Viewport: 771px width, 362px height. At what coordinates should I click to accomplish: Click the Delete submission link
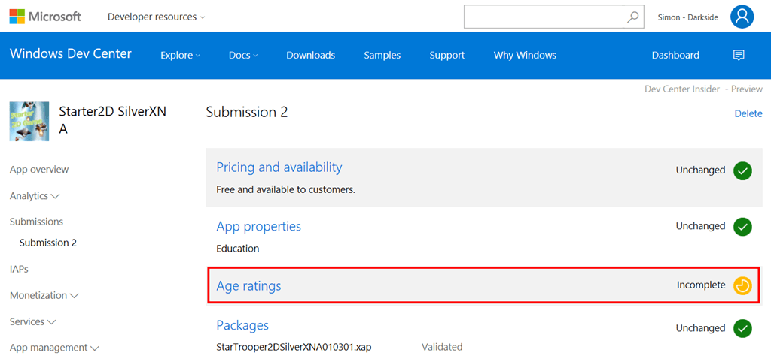(748, 113)
